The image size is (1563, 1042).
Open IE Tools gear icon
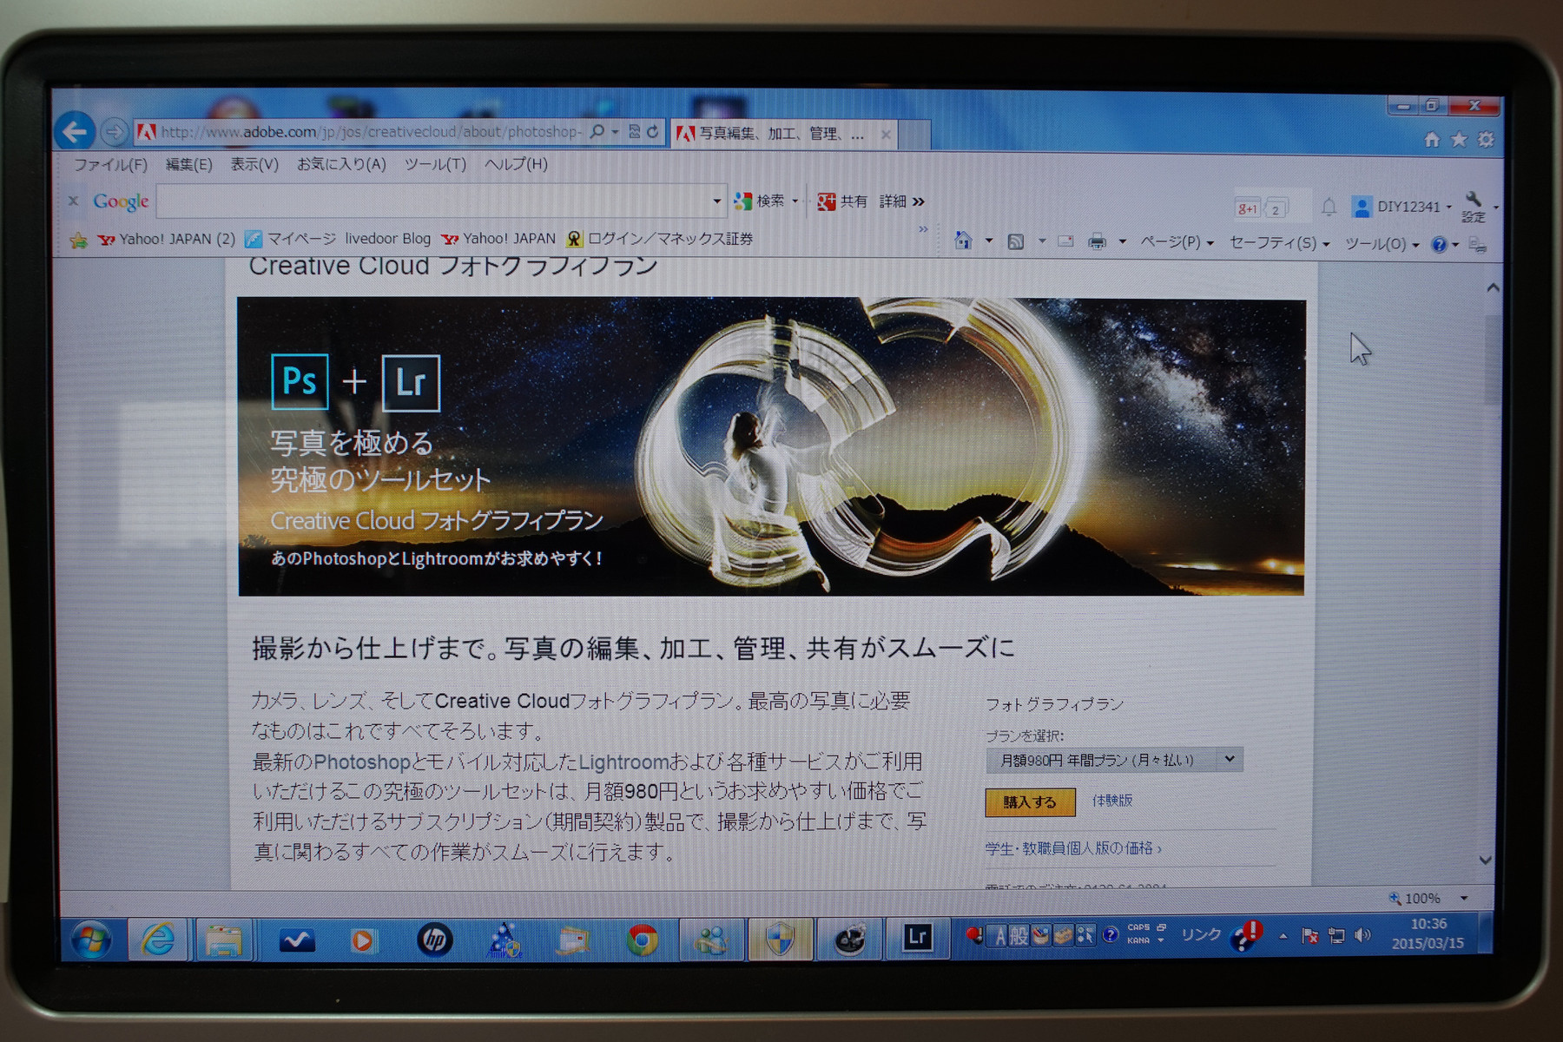pos(1486,139)
